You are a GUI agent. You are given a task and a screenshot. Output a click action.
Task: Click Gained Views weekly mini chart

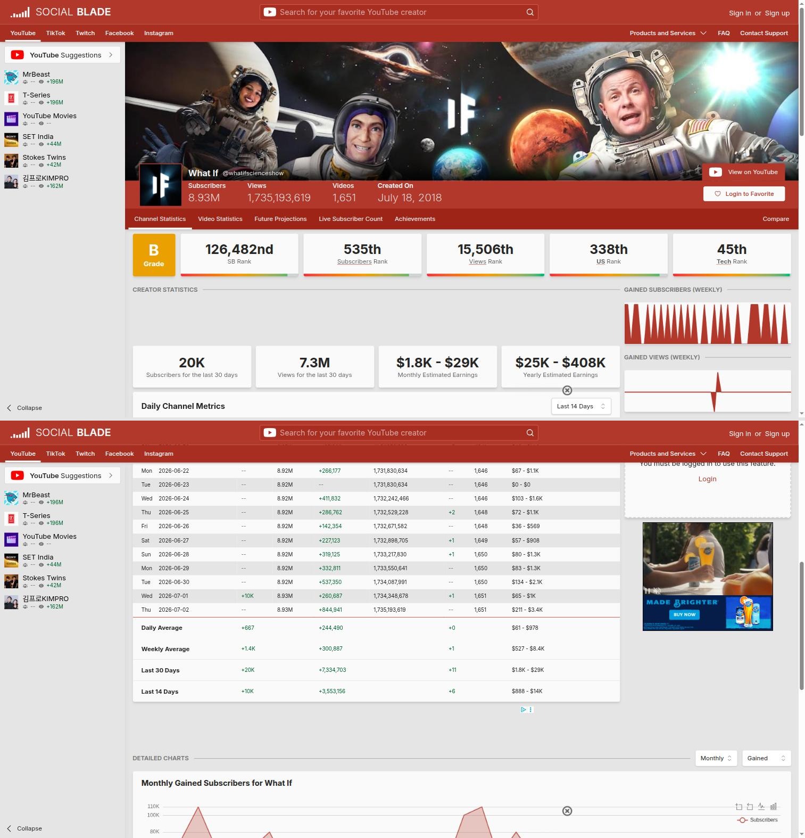(x=708, y=391)
